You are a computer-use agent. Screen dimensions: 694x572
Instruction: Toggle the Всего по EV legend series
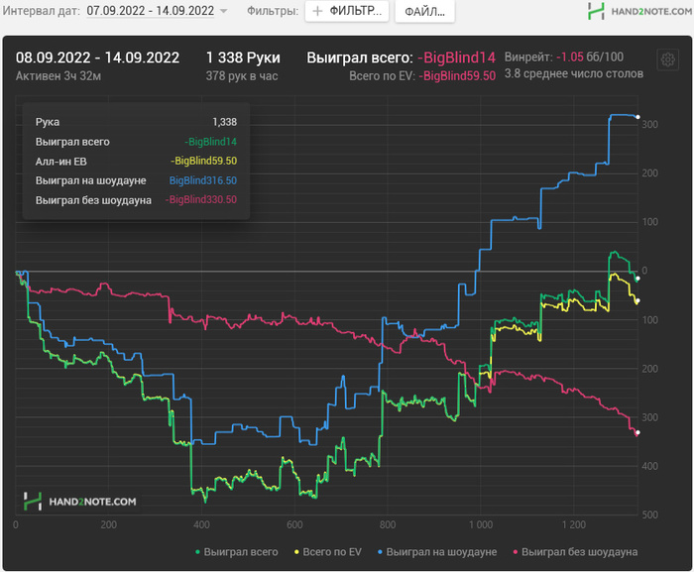328,552
